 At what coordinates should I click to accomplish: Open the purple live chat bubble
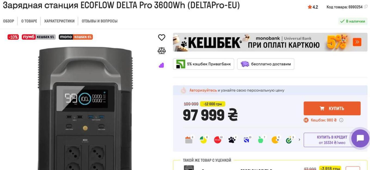click(360, 138)
